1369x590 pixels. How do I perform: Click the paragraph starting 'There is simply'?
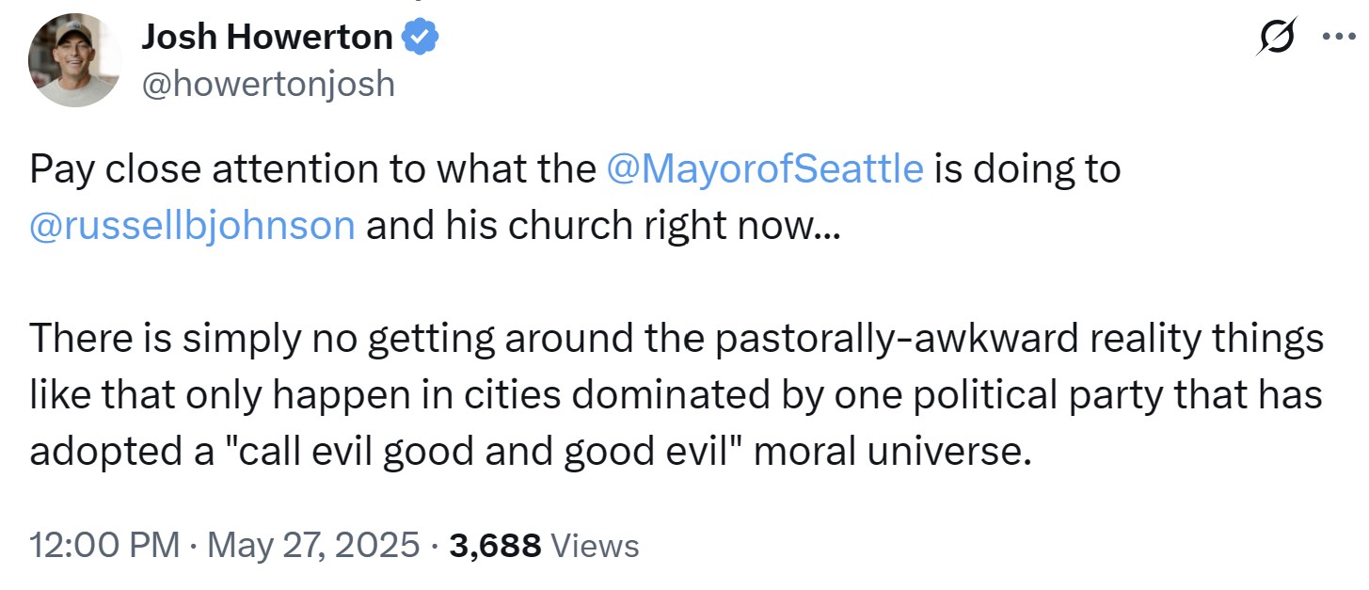coord(677,396)
